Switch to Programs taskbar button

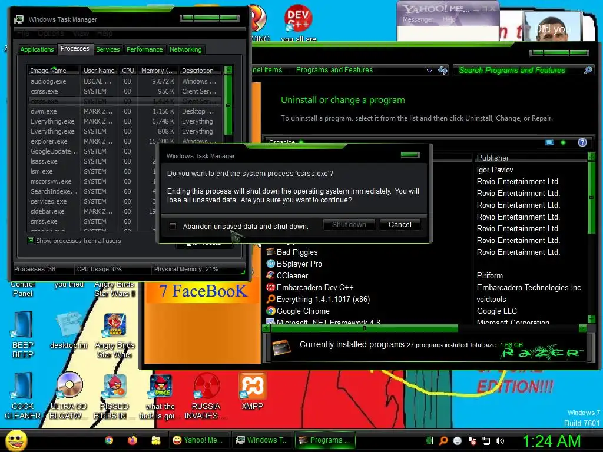coord(325,440)
